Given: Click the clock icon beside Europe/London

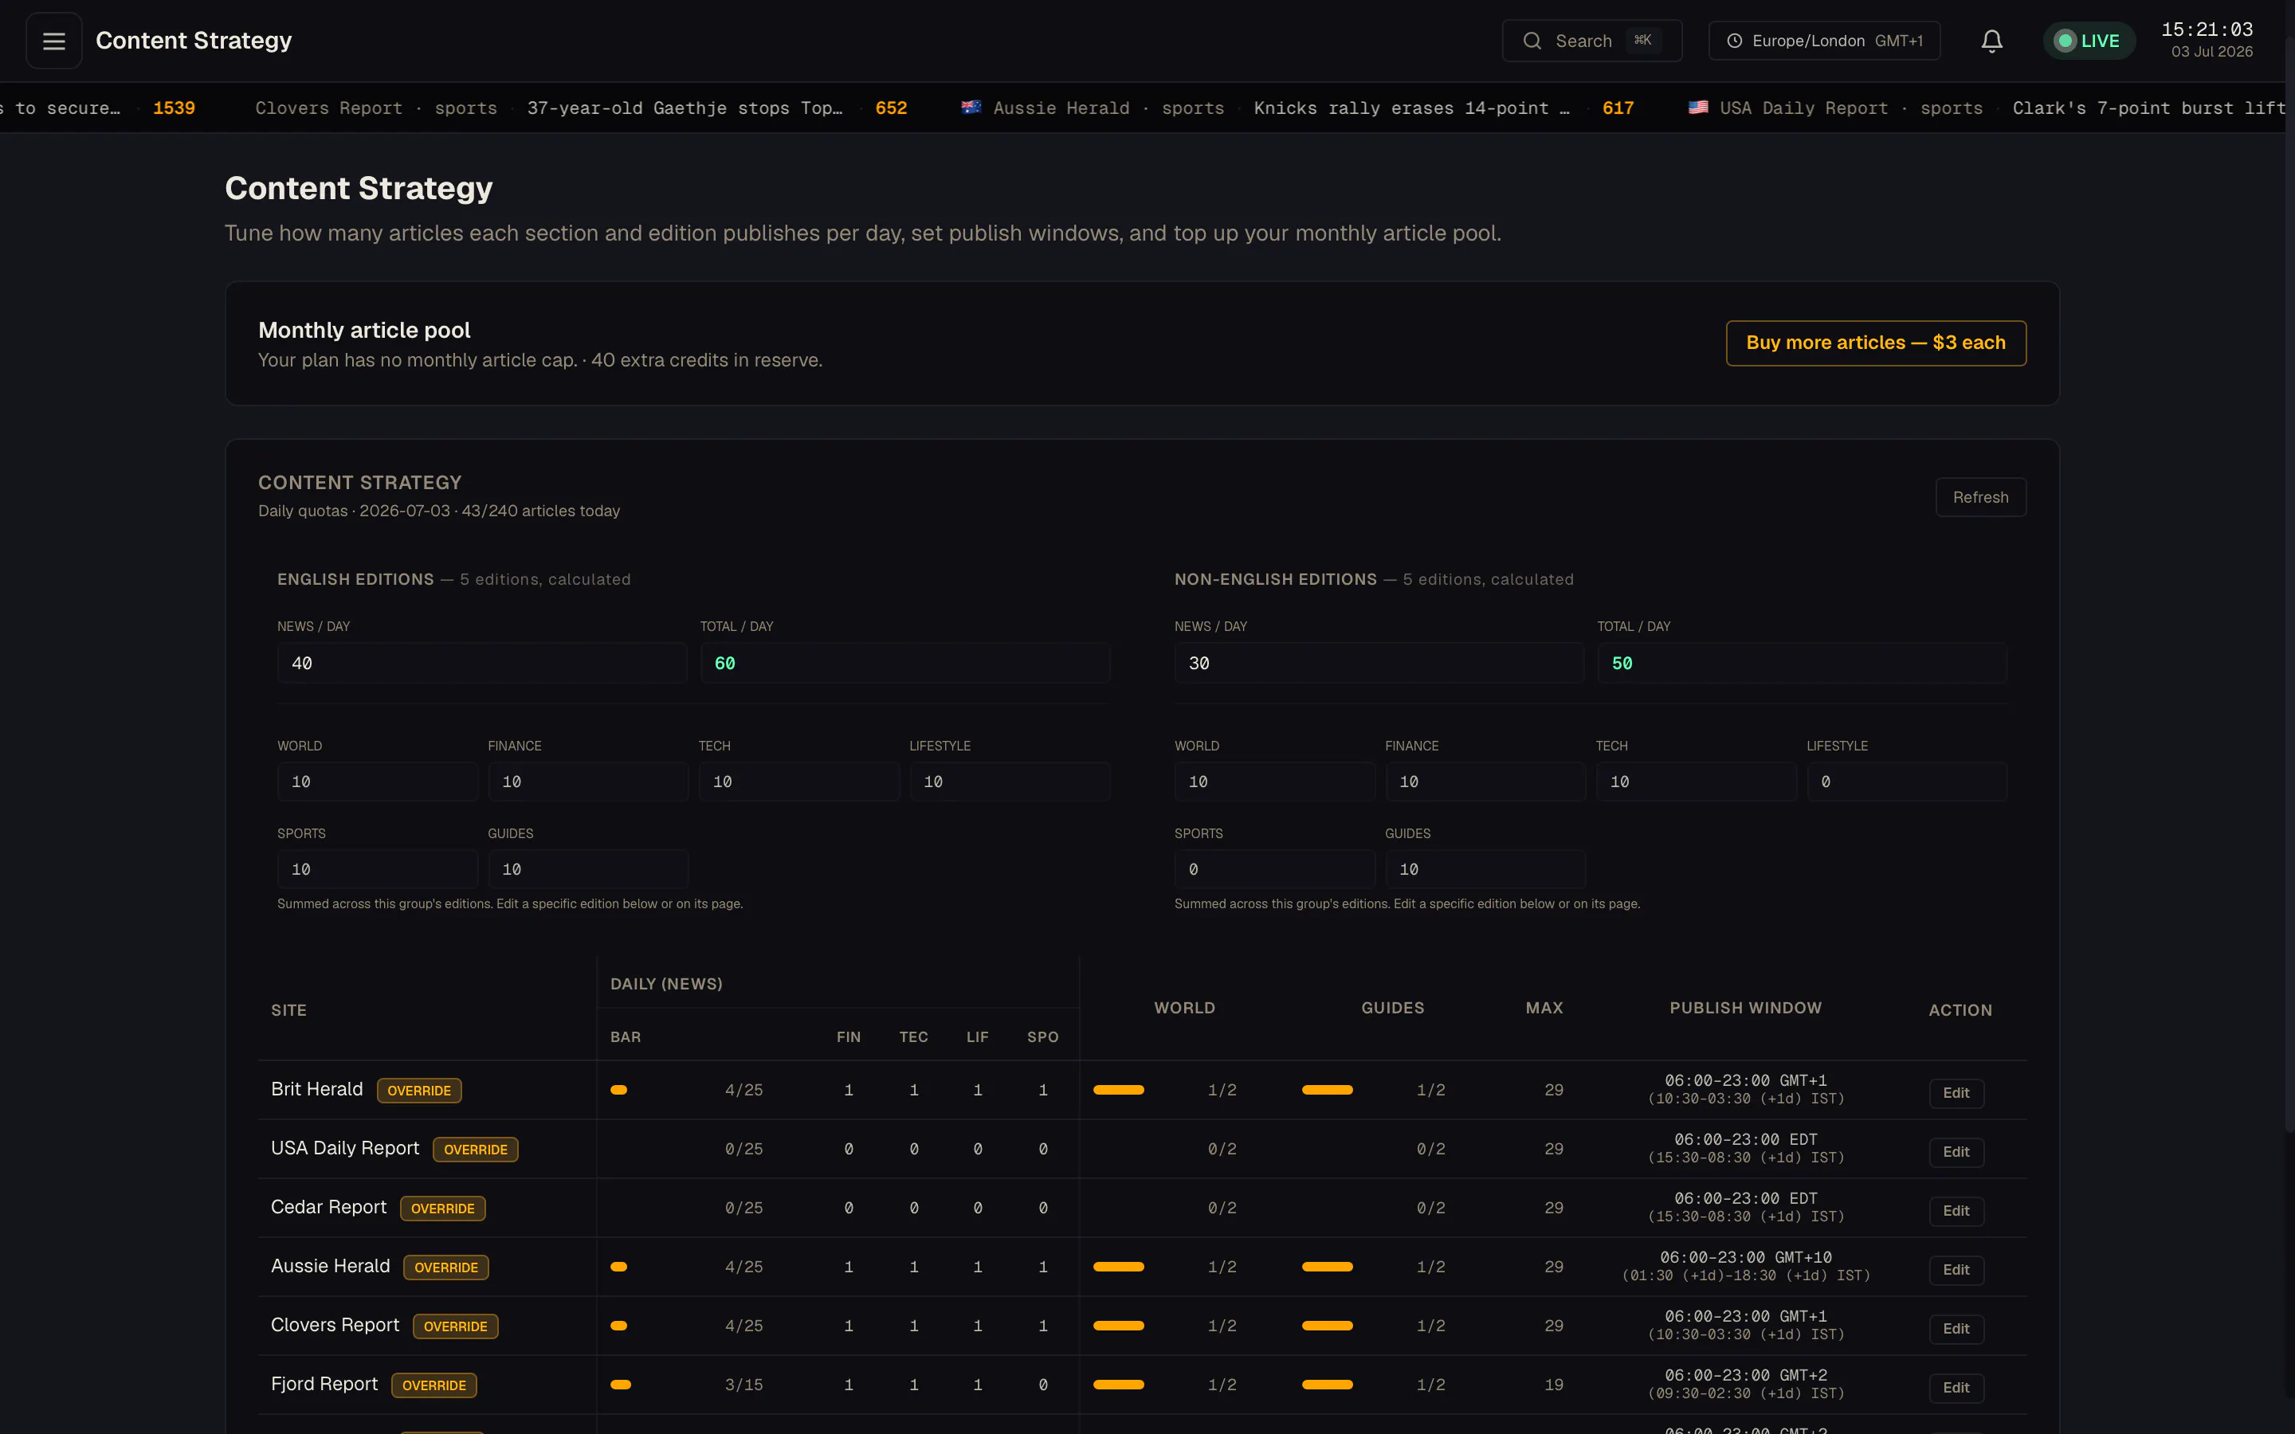Looking at the screenshot, I should pyautogui.click(x=1735, y=41).
